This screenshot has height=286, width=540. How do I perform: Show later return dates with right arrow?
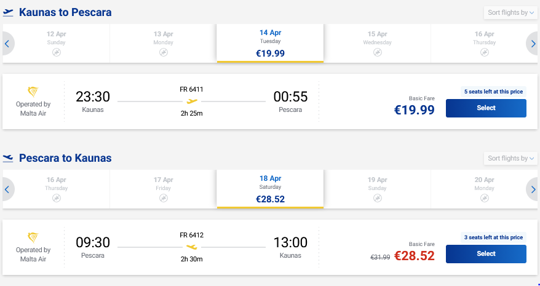pos(533,189)
